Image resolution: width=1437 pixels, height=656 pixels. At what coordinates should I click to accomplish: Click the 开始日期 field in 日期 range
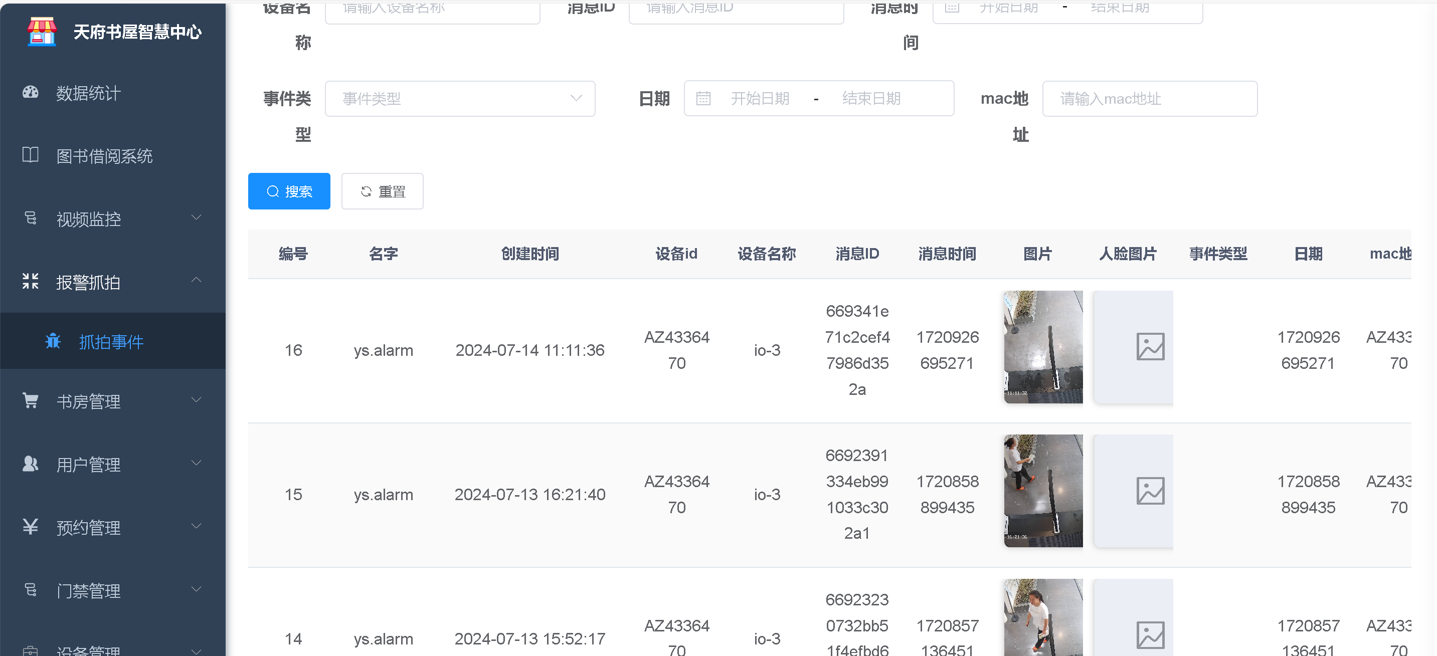(x=760, y=99)
